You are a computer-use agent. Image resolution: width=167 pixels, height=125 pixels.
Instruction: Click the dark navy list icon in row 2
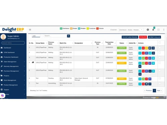coord(153,53)
